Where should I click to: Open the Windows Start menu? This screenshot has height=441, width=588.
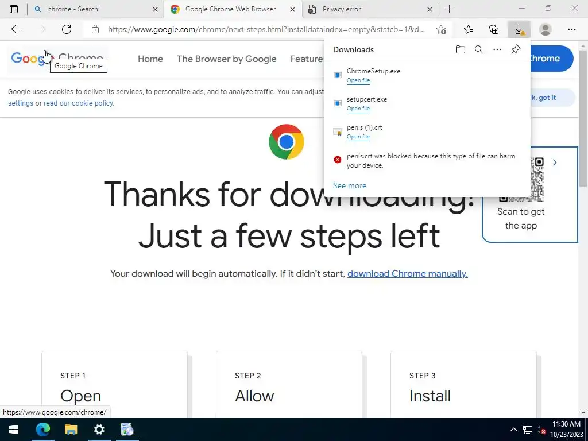(14, 430)
